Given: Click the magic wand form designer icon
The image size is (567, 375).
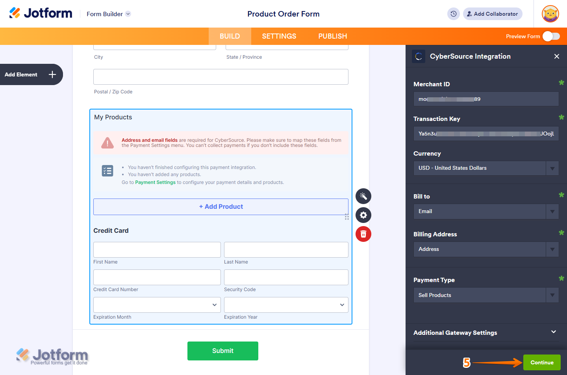Looking at the screenshot, I should (363, 196).
